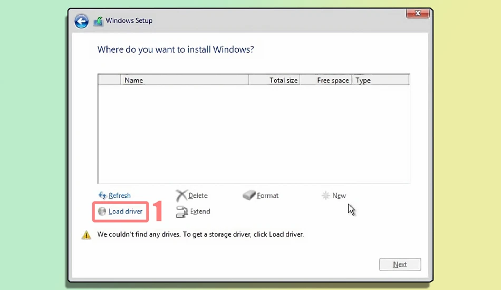The width and height of the screenshot is (501, 290).
Task: Click the Extend partition icon
Action: coord(182,212)
